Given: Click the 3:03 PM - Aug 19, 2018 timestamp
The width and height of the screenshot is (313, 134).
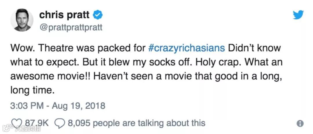Looking at the screenshot, I should point(58,106).
